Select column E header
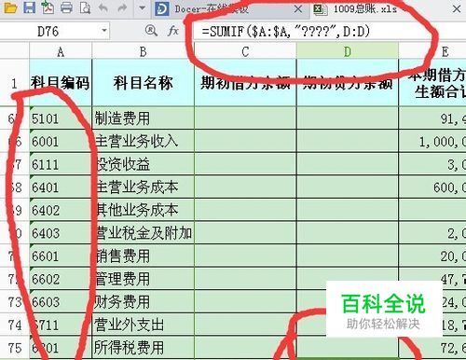The height and width of the screenshot is (360, 466). [x=432, y=51]
